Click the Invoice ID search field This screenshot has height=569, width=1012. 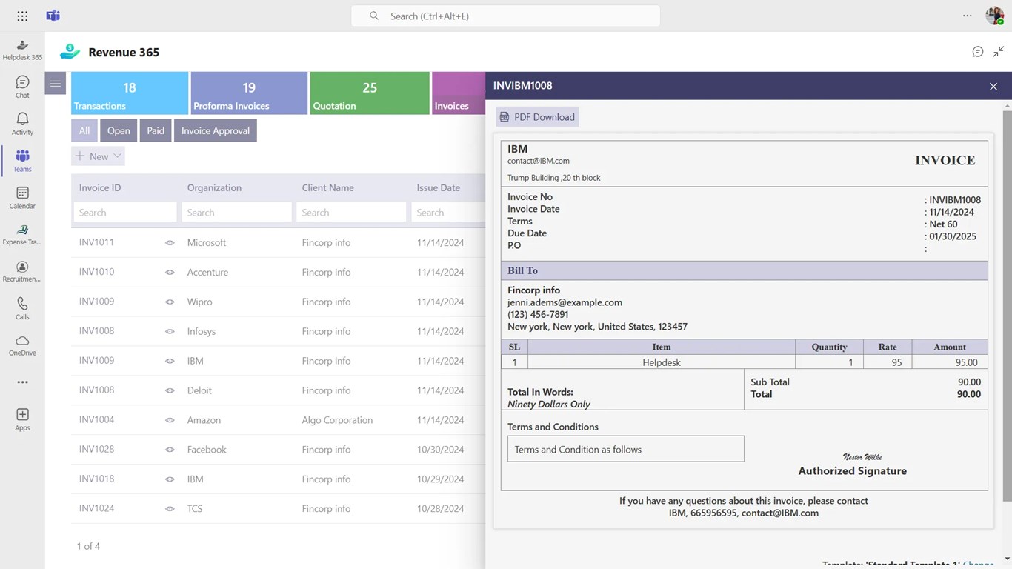125,212
